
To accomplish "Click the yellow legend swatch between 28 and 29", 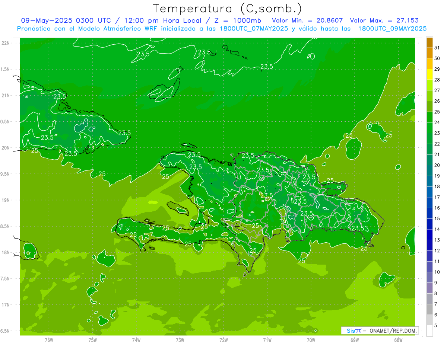I will [429, 74].
